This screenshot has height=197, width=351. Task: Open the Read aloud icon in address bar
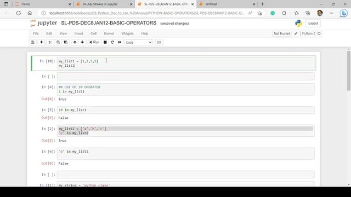point(250,13)
